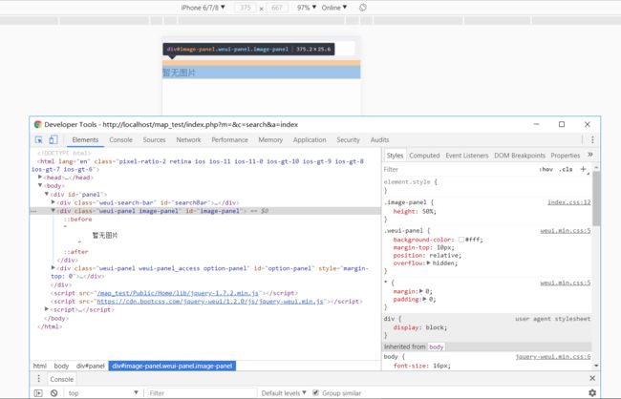Add new style rule plus icon

583,169
